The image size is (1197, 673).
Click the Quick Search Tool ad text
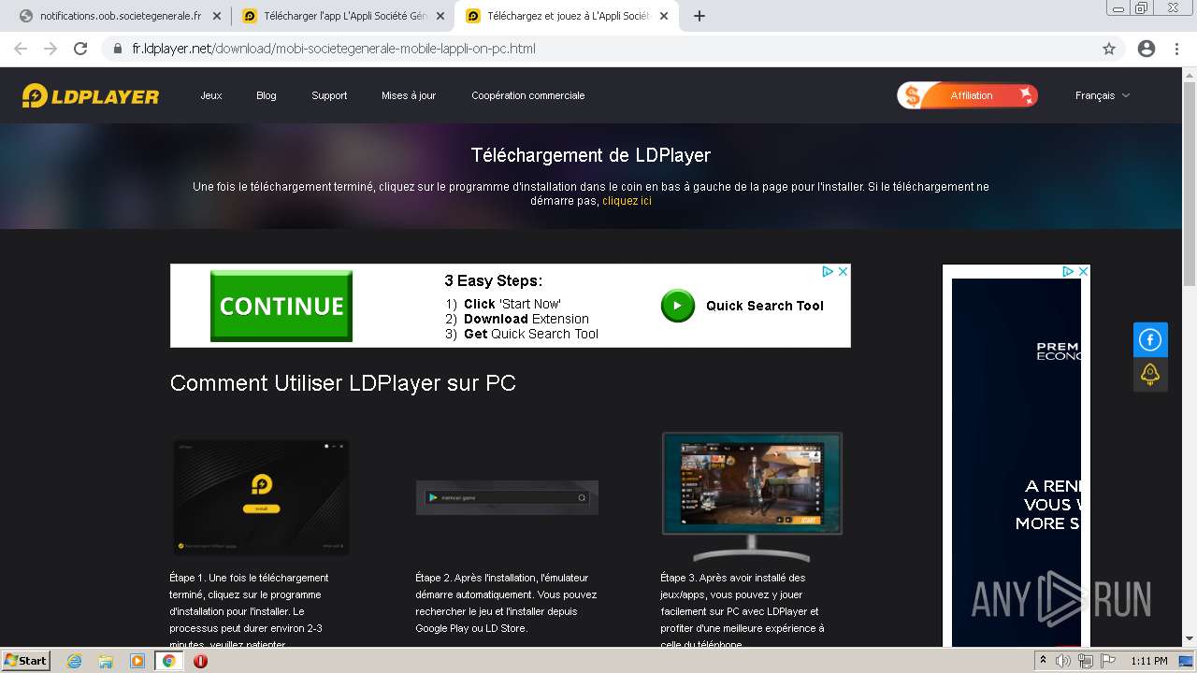point(765,306)
